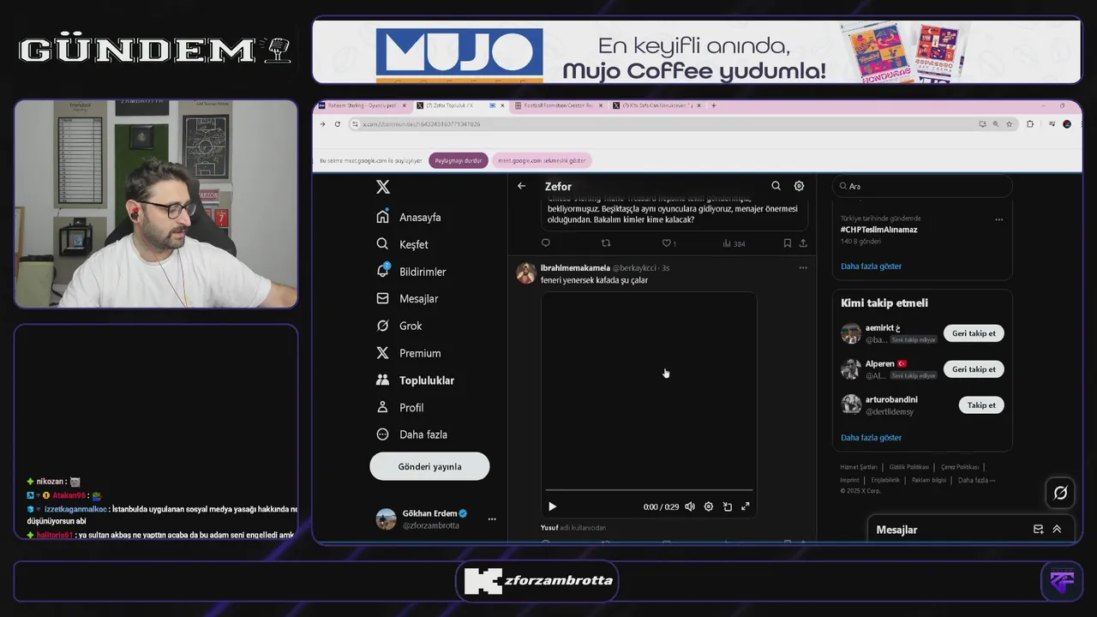Open arturobandini profile
This screenshot has width=1097, height=617.
tap(891, 399)
